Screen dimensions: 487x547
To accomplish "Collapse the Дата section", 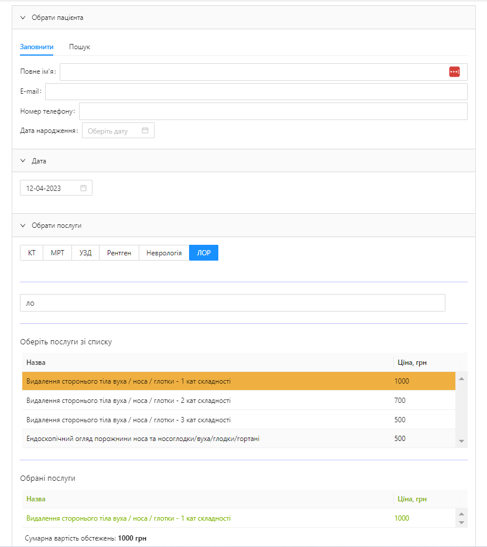I will tap(23, 160).
